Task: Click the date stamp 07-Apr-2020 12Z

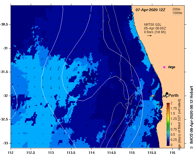Action: point(150,10)
